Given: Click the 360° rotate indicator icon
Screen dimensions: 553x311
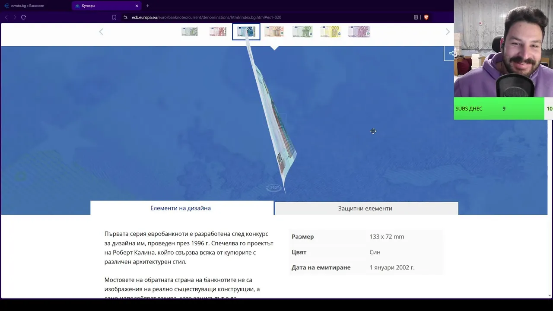Looking at the screenshot, I should point(274,187).
